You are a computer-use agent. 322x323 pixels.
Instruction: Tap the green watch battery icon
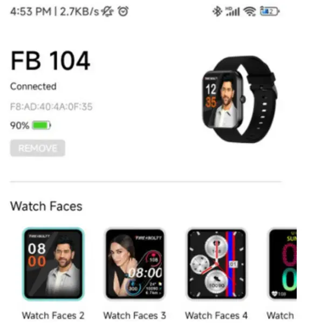[42, 126]
